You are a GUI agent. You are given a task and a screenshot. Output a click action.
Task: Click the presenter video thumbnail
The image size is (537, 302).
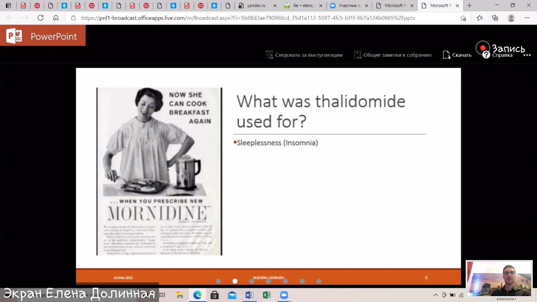[x=499, y=279]
